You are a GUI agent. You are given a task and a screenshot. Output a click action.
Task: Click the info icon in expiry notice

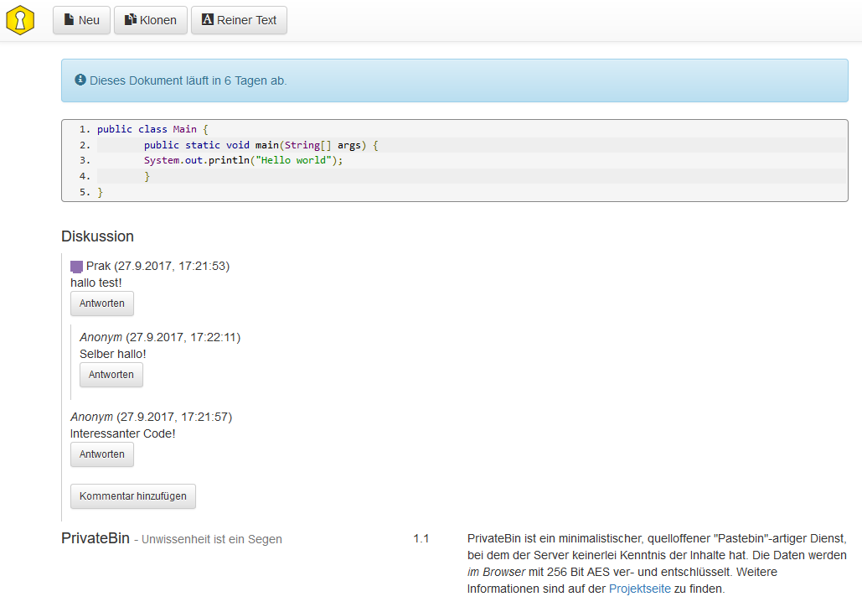click(x=80, y=80)
